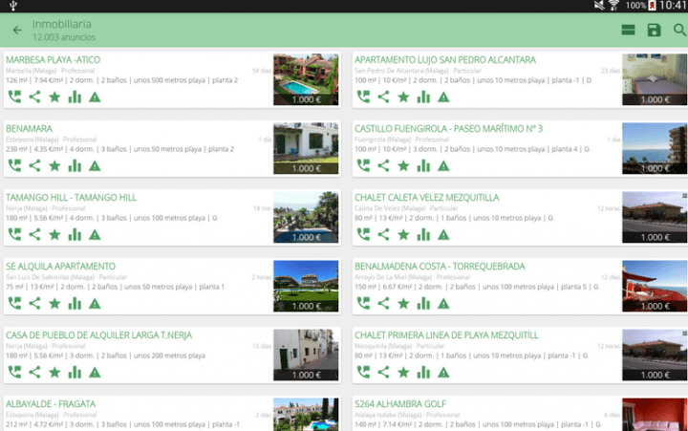Call the BENAMARA advertiser
The image size is (688, 431).
click(x=14, y=165)
